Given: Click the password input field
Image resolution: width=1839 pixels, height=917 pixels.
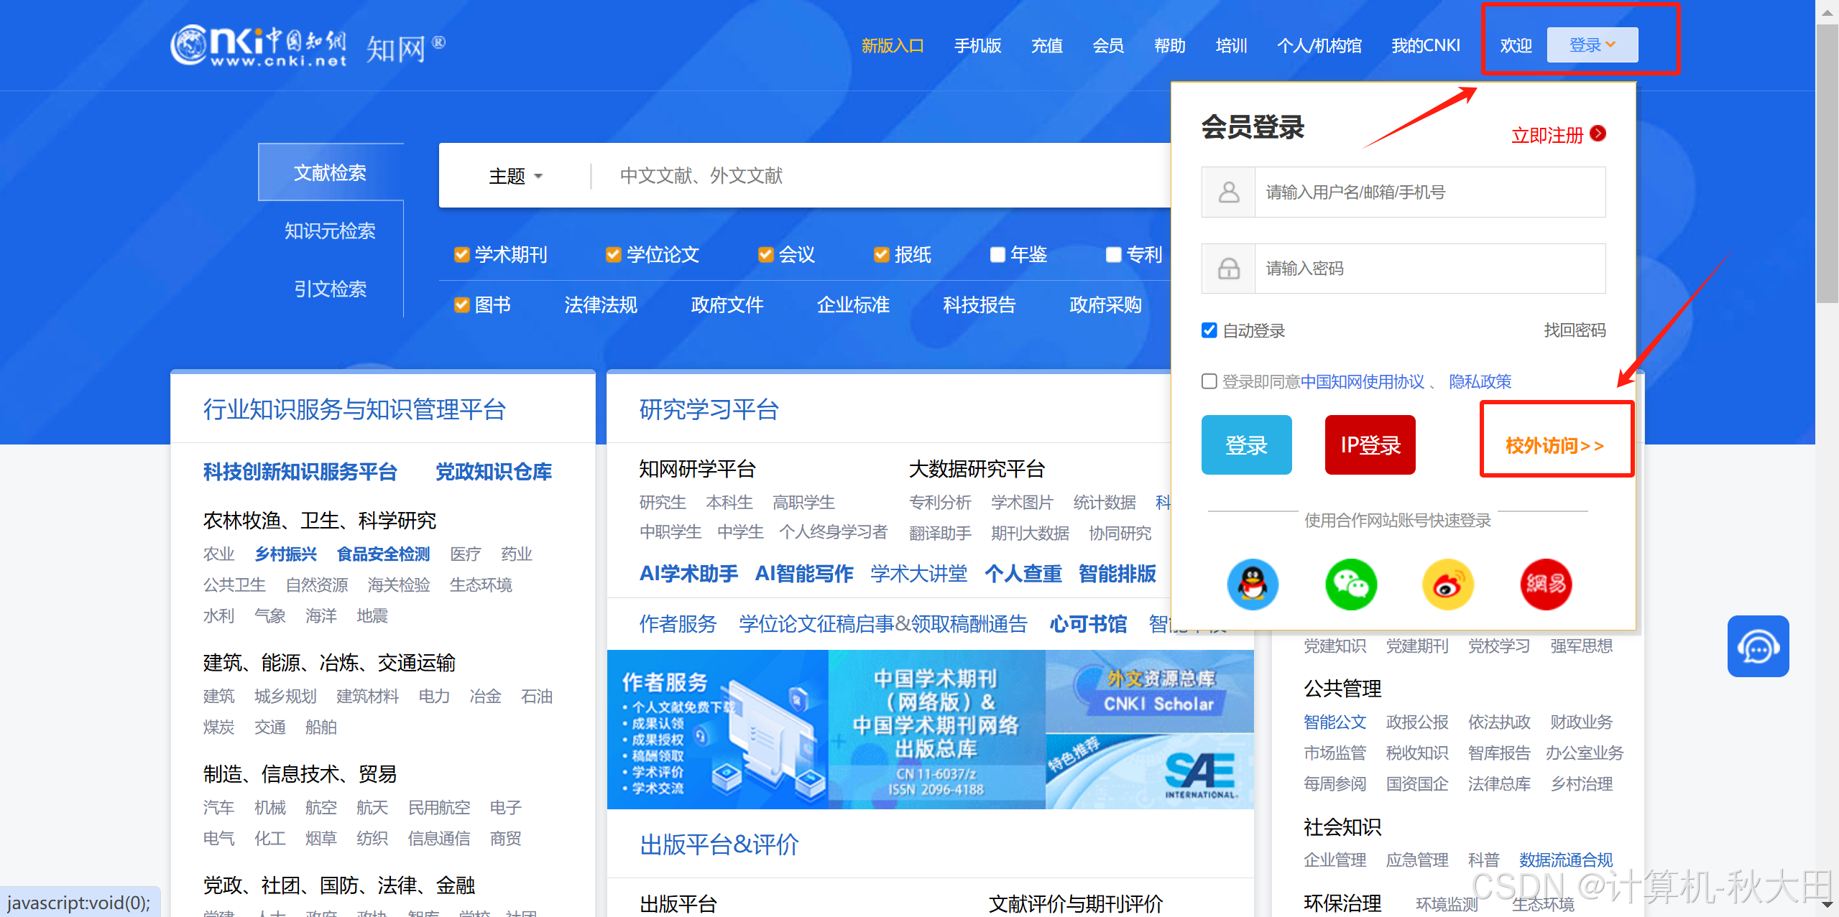Looking at the screenshot, I should click(x=1429, y=269).
